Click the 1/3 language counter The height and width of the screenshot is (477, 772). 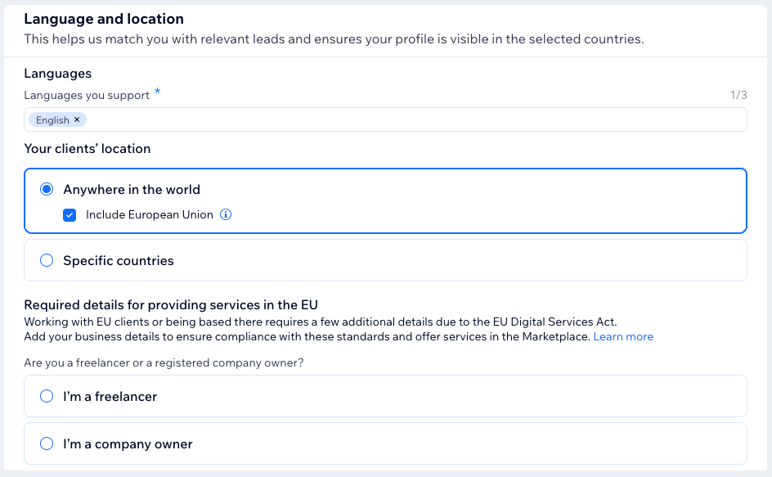[738, 95]
